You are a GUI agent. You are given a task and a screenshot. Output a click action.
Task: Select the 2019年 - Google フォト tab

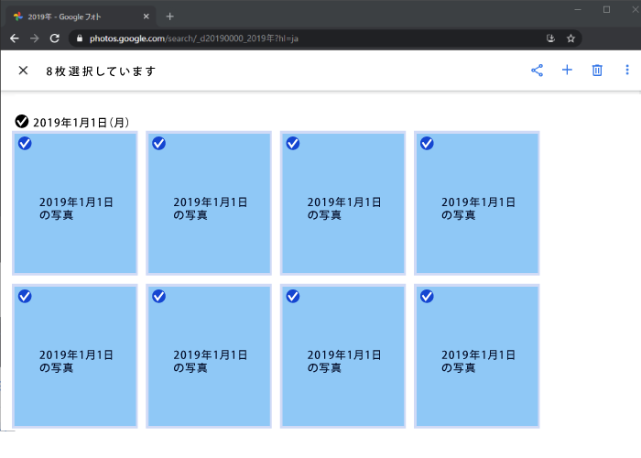tap(81, 16)
